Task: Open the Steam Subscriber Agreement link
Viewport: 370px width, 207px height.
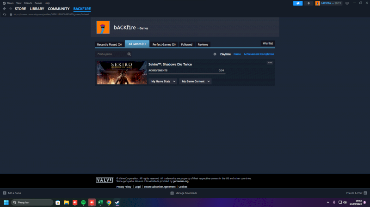Action: tap(160, 187)
